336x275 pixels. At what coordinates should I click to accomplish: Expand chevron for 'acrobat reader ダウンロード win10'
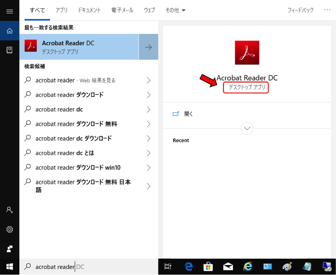tap(149, 168)
